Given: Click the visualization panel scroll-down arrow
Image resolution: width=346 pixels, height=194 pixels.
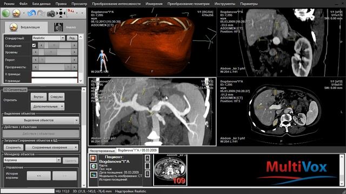Looking at the screenshot, I should pyautogui.click(x=81, y=80).
